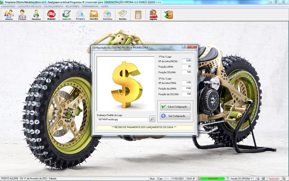Click the Caps indicator in status bar
This screenshot has width=289, height=181.
pos(160,178)
